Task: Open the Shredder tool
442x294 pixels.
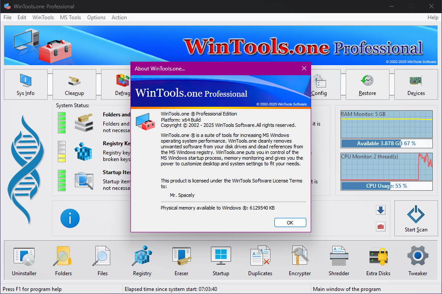Action: click(339, 261)
